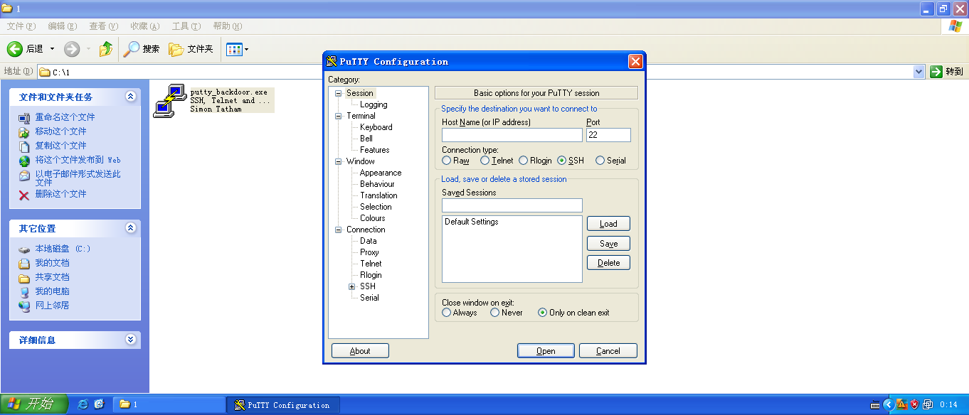This screenshot has height=415, width=969.
Task: Click publish this file to Web task
Action: pyautogui.click(x=78, y=160)
